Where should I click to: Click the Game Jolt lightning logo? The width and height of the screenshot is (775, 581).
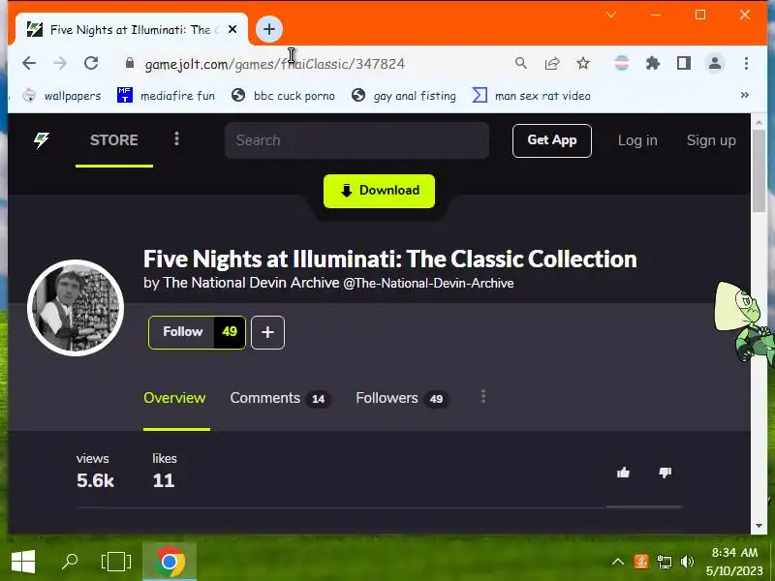coord(41,140)
